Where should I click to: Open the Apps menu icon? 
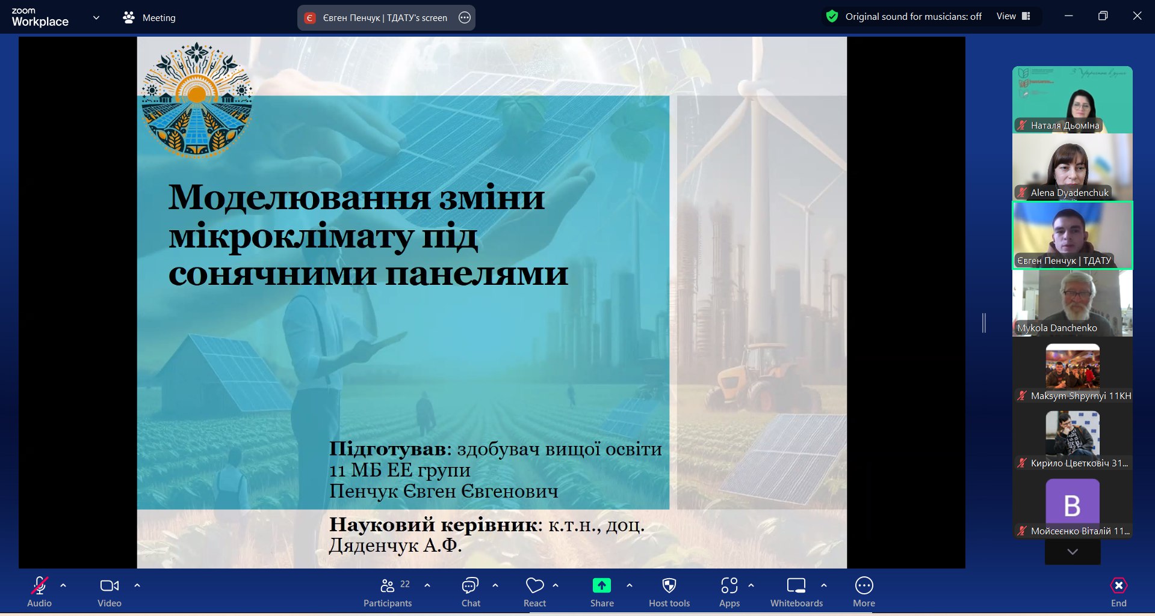click(729, 592)
